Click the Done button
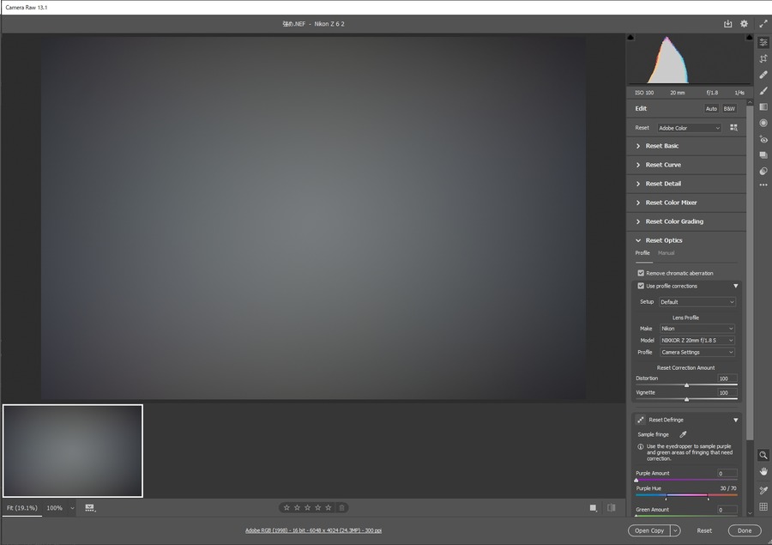 745,530
